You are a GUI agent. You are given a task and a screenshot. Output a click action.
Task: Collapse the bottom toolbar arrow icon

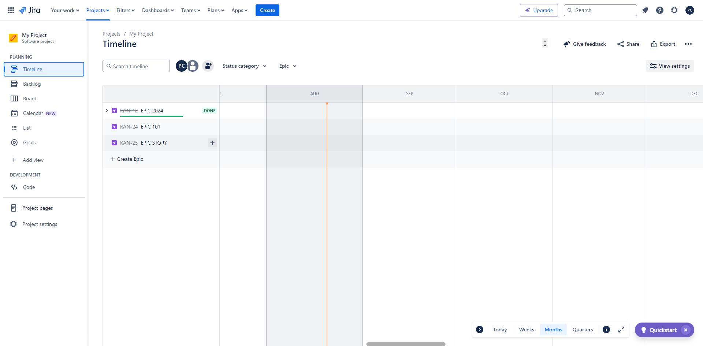480,330
